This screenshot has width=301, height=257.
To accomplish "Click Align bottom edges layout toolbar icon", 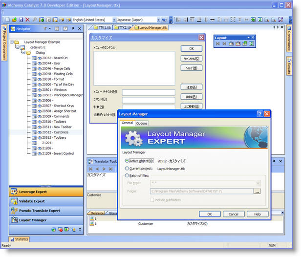I will point(199,20).
